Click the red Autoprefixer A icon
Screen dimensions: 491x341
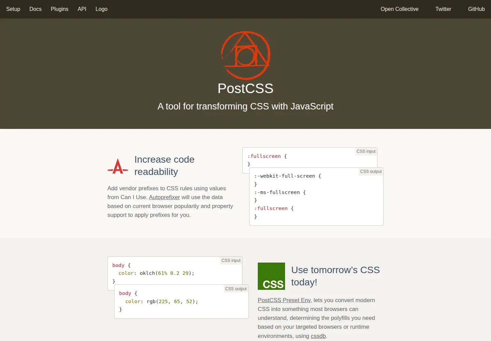click(x=118, y=166)
